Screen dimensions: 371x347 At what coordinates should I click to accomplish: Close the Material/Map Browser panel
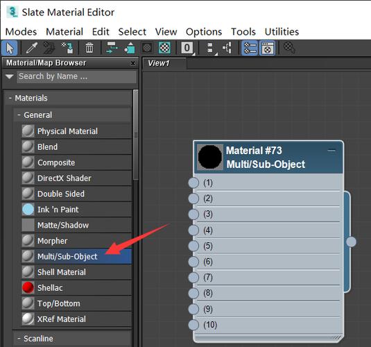[133, 63]
